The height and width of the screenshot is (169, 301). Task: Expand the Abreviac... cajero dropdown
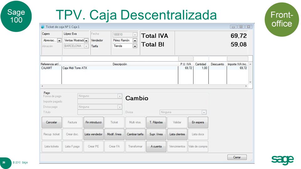pyautogui.click(x=59, y=41)
